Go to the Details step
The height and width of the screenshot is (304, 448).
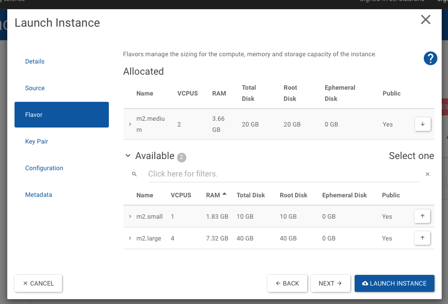35,62
